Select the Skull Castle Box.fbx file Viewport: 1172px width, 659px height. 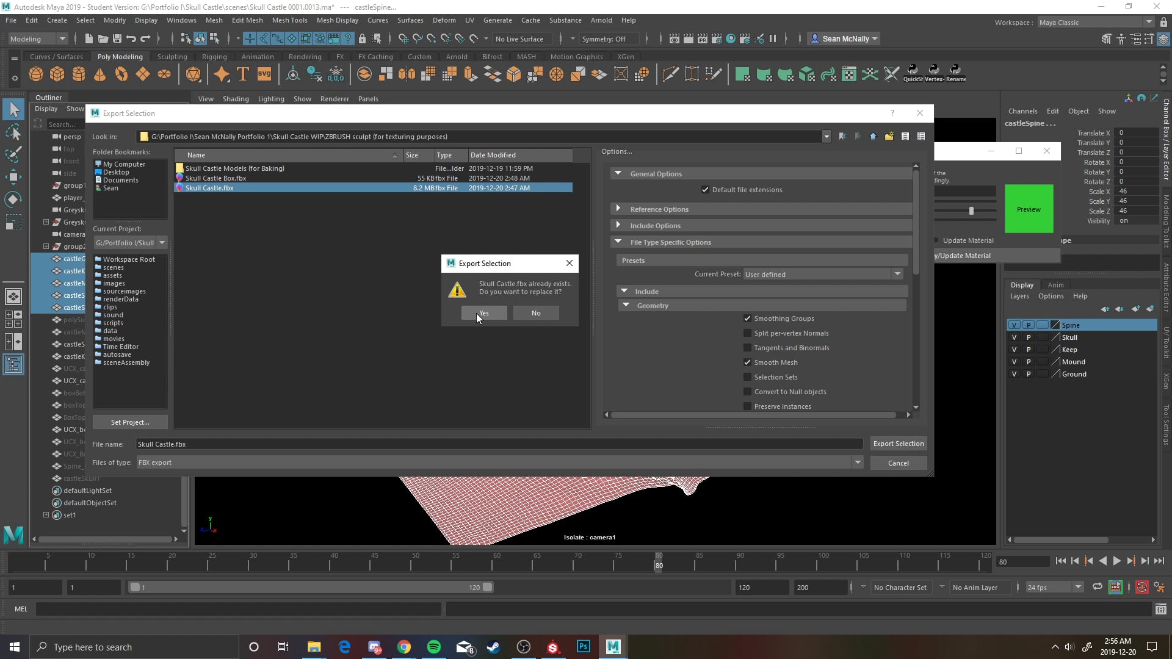tap(374, 178)
